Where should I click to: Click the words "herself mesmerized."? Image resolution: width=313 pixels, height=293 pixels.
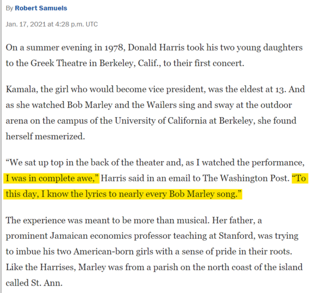(45, 137)
